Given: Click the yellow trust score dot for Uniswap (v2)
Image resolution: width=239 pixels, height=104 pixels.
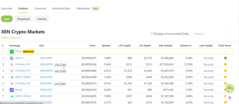Looking at the screenshot, I should pyautogui.click(x=226, y=64).
